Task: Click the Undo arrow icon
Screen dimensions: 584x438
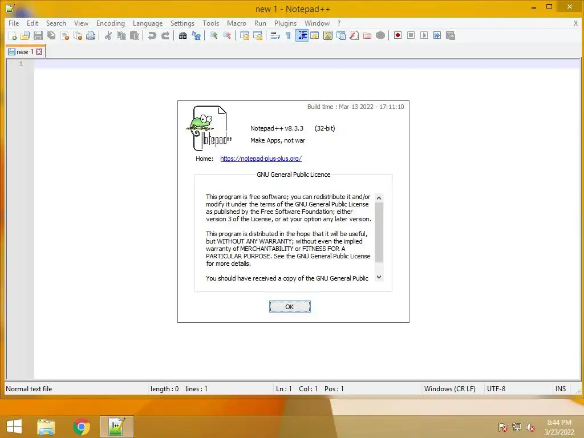Action: (152, 36)
